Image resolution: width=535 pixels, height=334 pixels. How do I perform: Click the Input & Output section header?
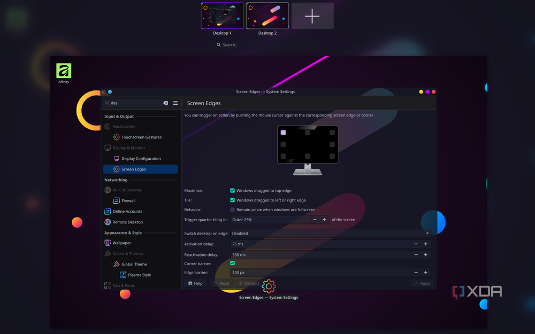[119, 116]
